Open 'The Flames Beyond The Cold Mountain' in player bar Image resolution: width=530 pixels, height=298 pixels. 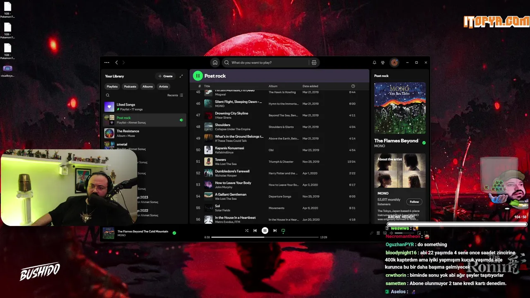(143, 231)
